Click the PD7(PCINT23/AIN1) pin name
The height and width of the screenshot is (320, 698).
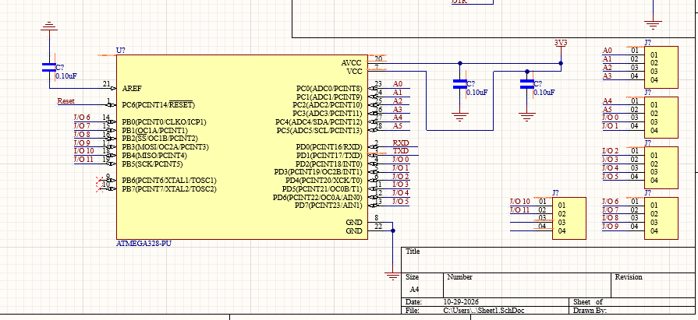coord(328,206)
